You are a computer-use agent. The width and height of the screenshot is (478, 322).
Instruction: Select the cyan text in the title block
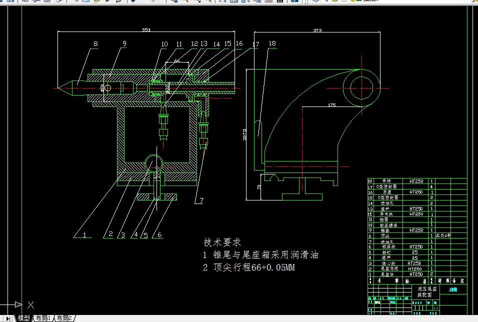[x=453, y=289]
